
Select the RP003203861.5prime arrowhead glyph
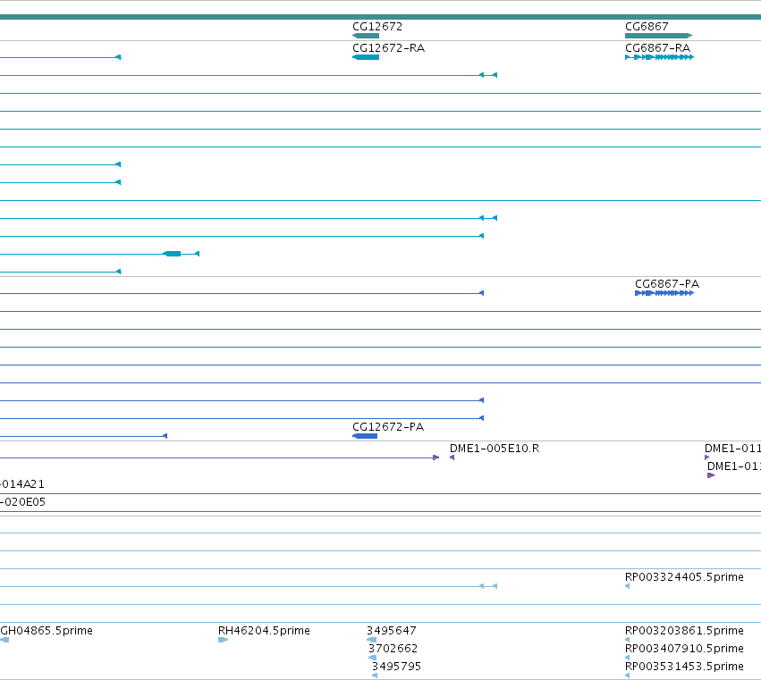[627, 640]
